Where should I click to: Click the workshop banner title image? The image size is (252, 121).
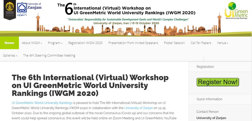pyautogui.click(x=127, y=9)
